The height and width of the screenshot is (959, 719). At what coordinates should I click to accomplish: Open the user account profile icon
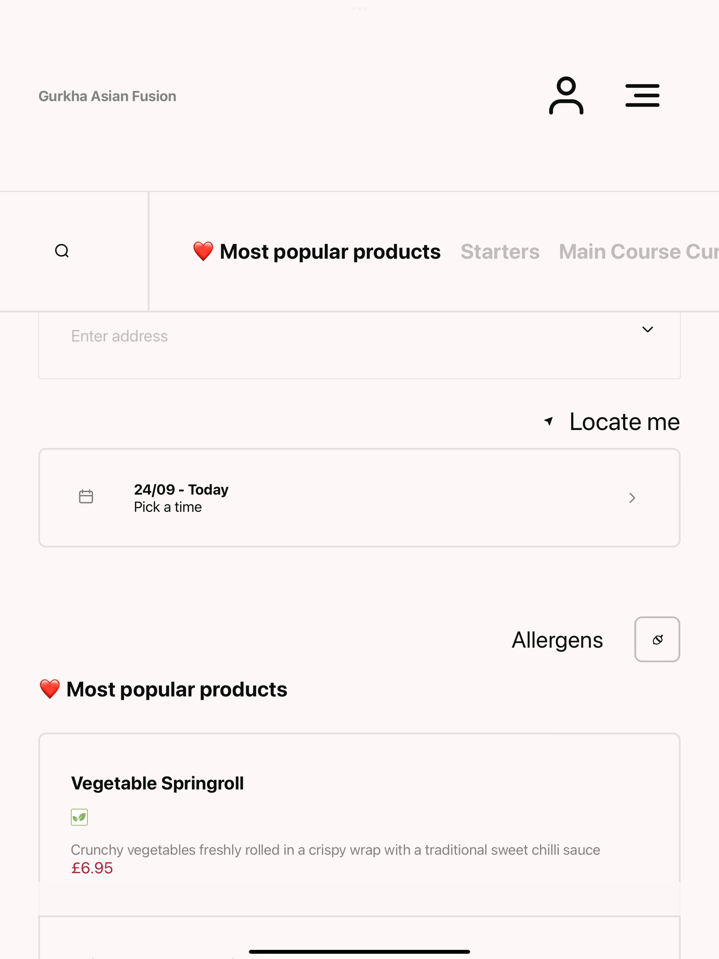566,96
